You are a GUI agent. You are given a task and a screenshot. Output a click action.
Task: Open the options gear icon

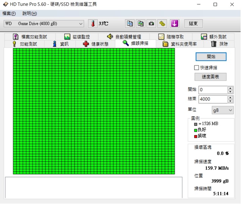(162, 24)
